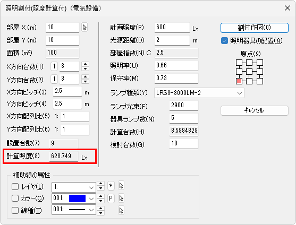
Task: Click the asterisk button next to layer selector
Action: pyautogui.click(x=111, y=186)
